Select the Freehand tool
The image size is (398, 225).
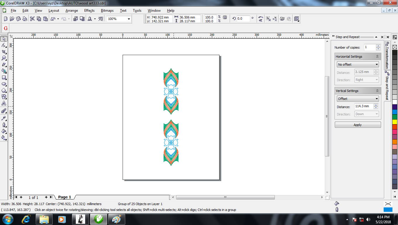click(x=4, y=64)
